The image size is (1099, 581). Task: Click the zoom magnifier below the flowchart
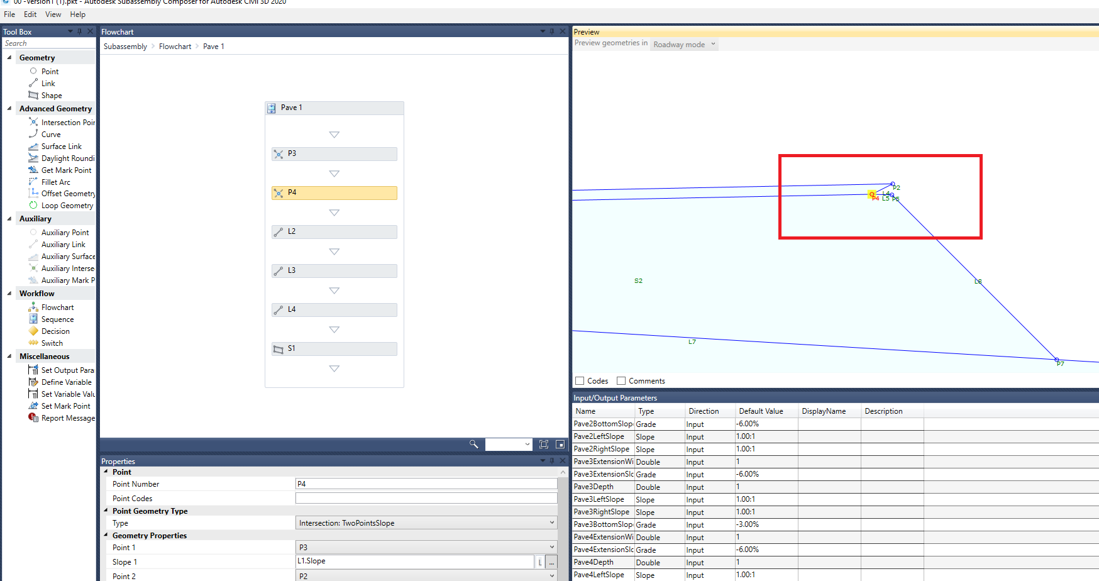click(474, 444)
